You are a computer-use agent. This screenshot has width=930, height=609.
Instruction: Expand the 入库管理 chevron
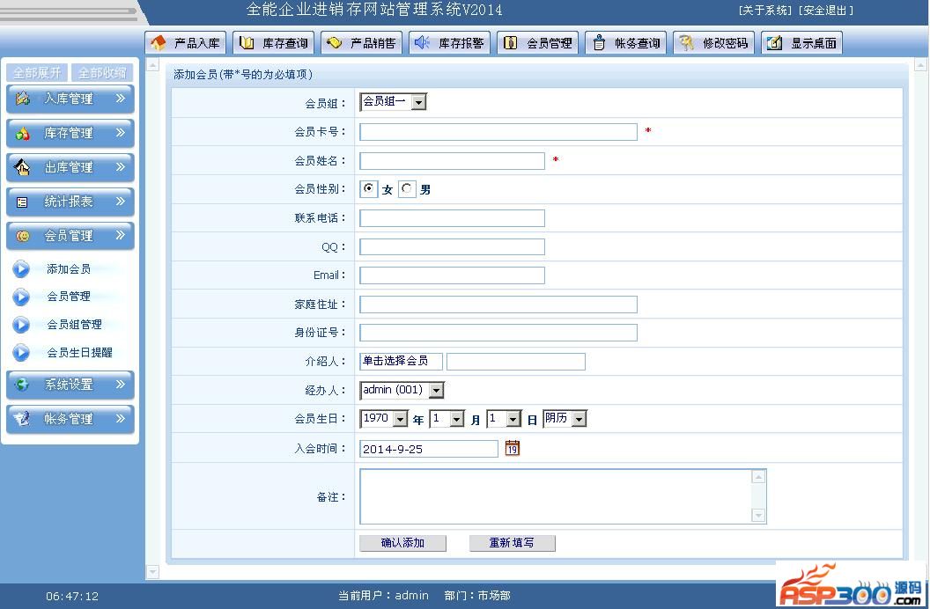[121, 99]
